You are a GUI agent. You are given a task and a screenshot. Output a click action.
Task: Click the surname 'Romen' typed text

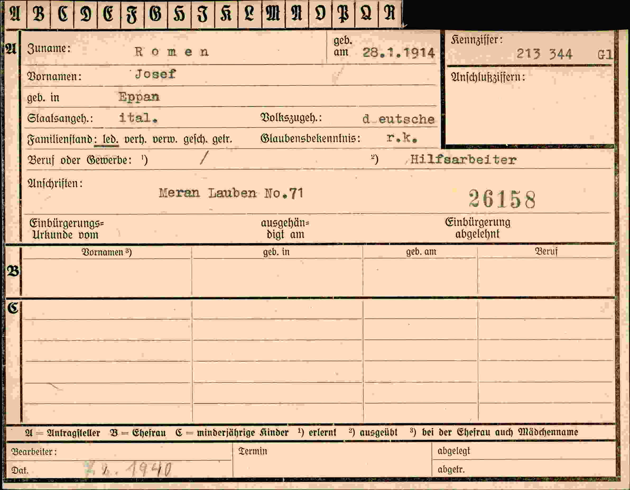point(172,52)
